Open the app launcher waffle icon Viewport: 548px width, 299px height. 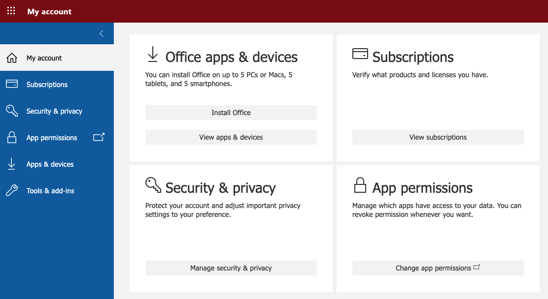point(11,11)
